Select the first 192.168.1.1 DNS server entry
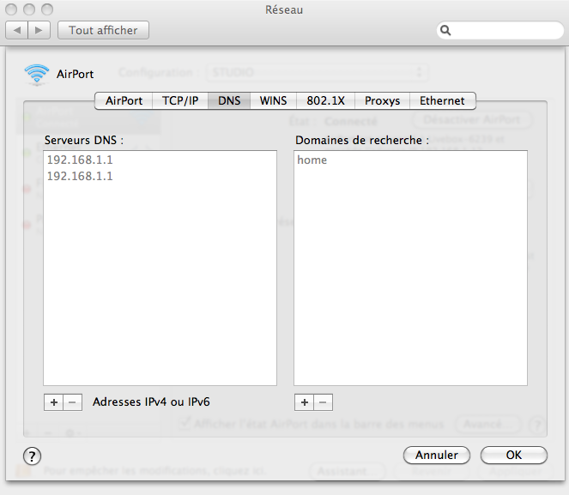569x495 pixels. [80, 160]
